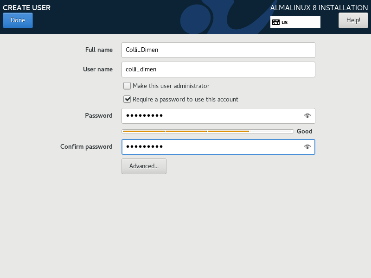Image resolution: width=371 pixels, height=278 pixels.
Task: Focus the Full name input field
Action: (x=218, y=50)
